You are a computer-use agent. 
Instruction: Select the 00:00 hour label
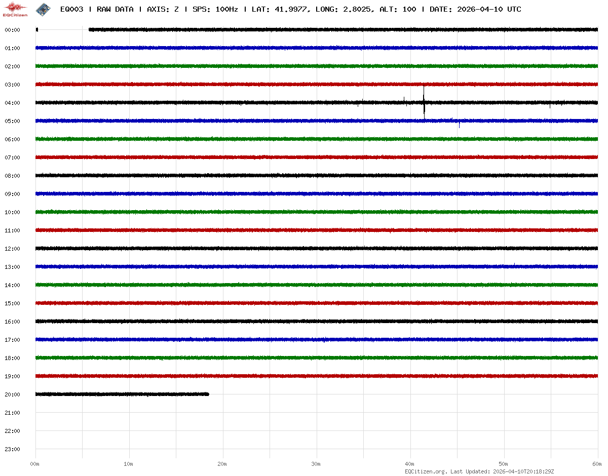pyautogui.click(x=12, y=30)
